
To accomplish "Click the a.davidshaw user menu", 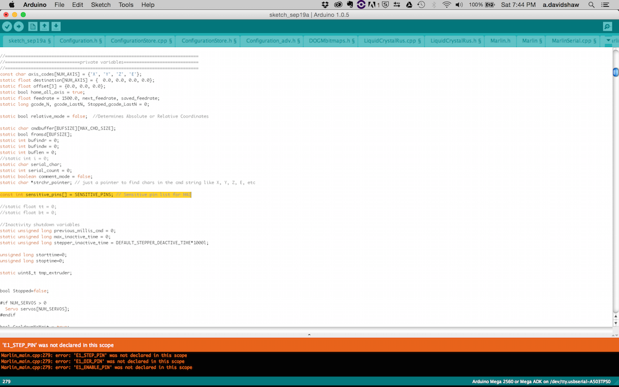I will coord(561,5).
